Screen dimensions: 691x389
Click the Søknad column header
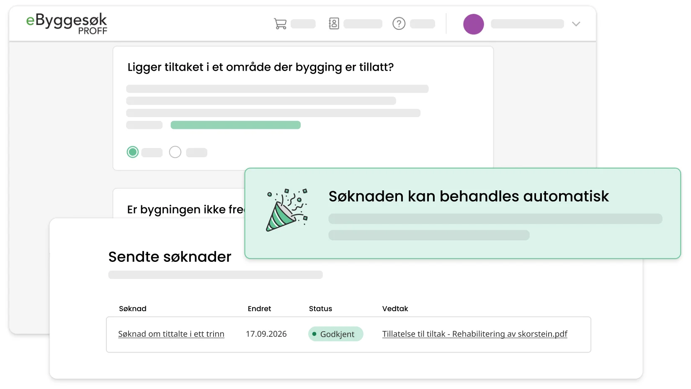(x=133, y=309)
